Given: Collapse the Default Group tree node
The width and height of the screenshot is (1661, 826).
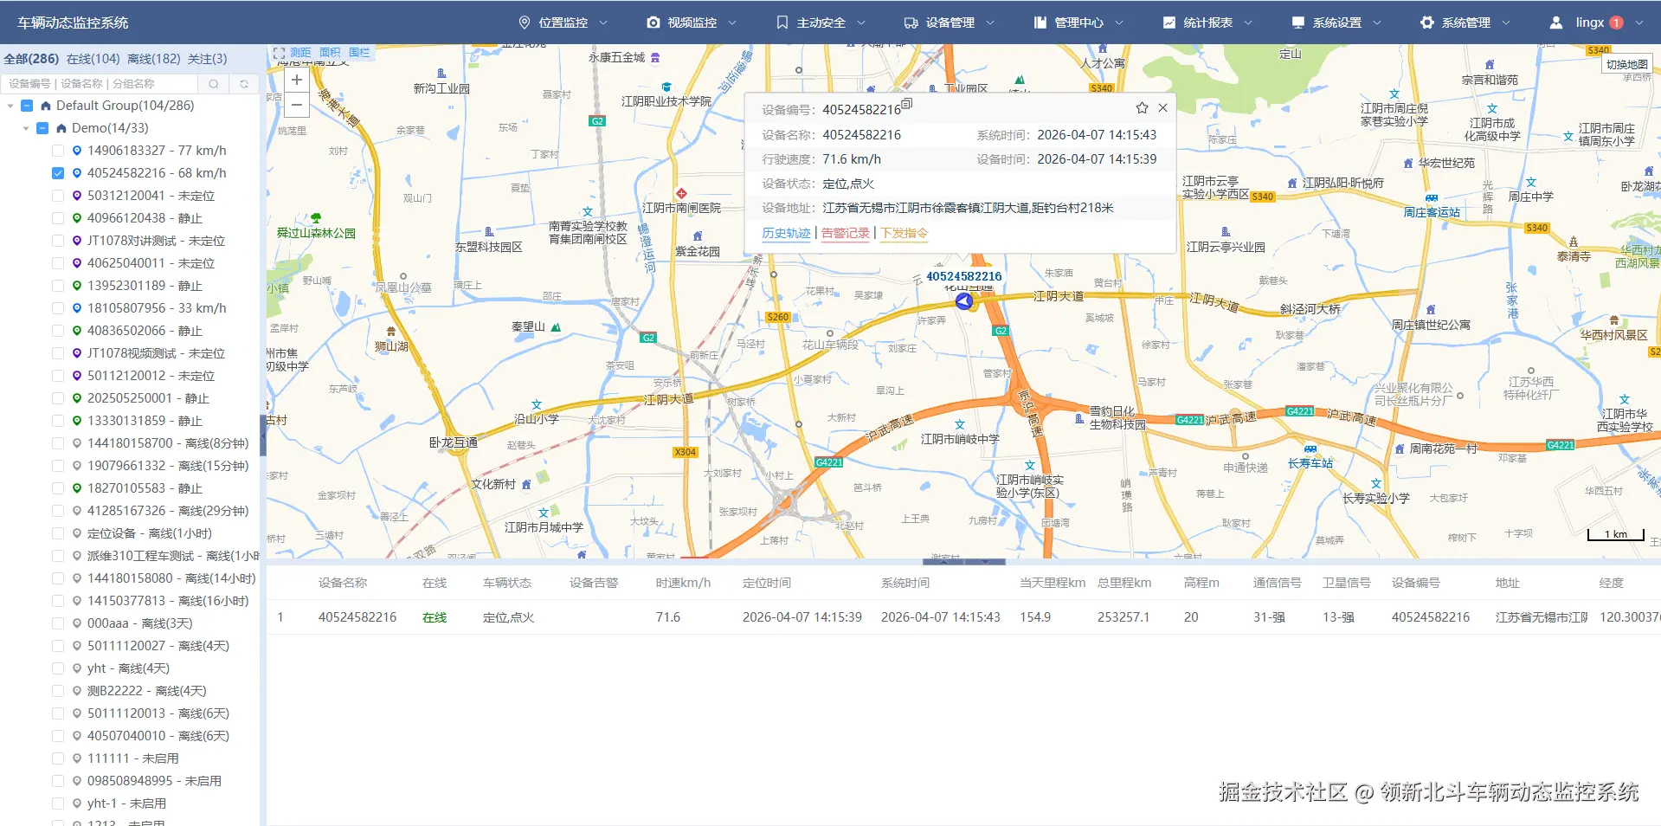Looking at the screenshot, I should click(x=10, y=106).
